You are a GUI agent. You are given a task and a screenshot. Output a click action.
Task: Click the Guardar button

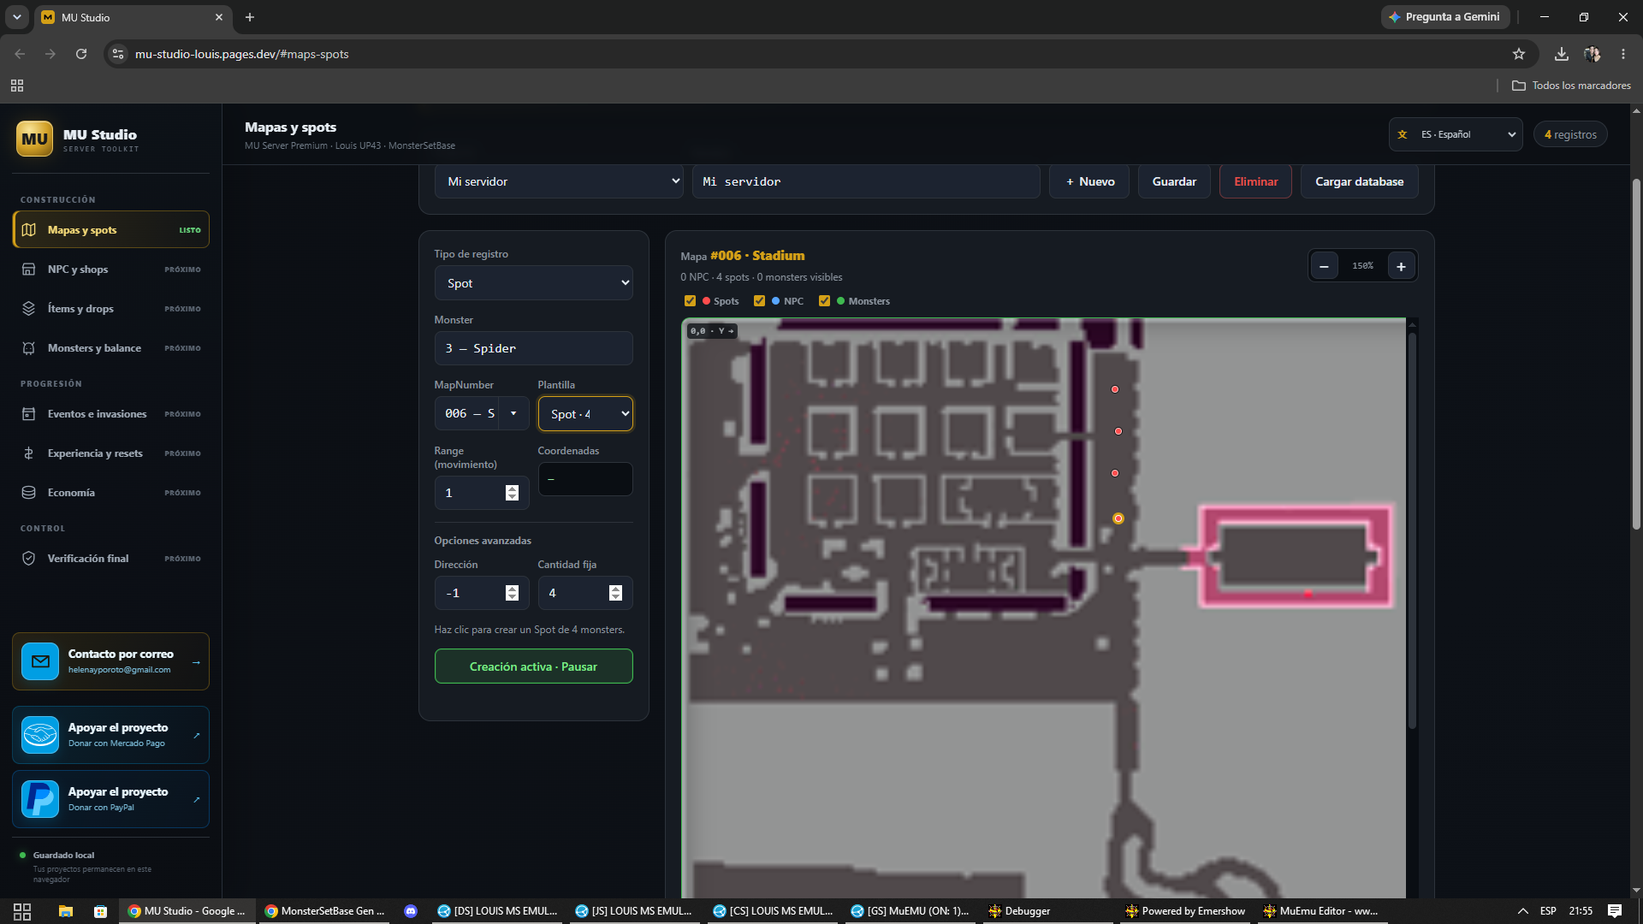[x=1174, y=181]
